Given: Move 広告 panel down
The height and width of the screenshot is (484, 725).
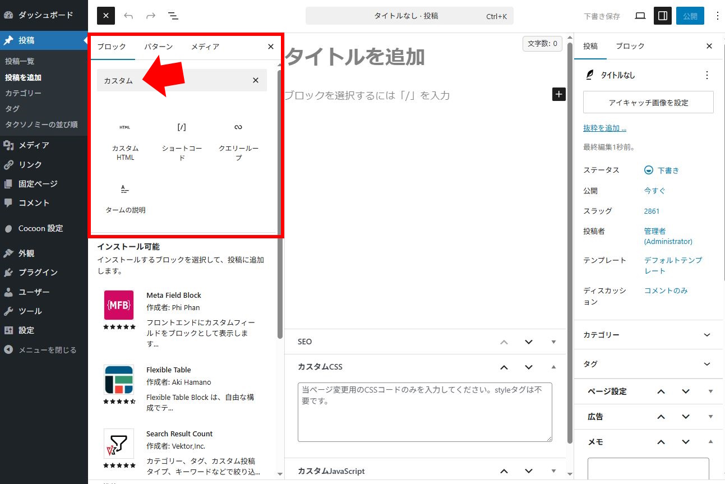Looking at the screenshot, I should point(686,417).
